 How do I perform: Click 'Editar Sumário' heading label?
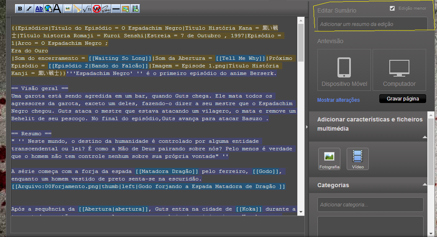[x=337, y=10]
